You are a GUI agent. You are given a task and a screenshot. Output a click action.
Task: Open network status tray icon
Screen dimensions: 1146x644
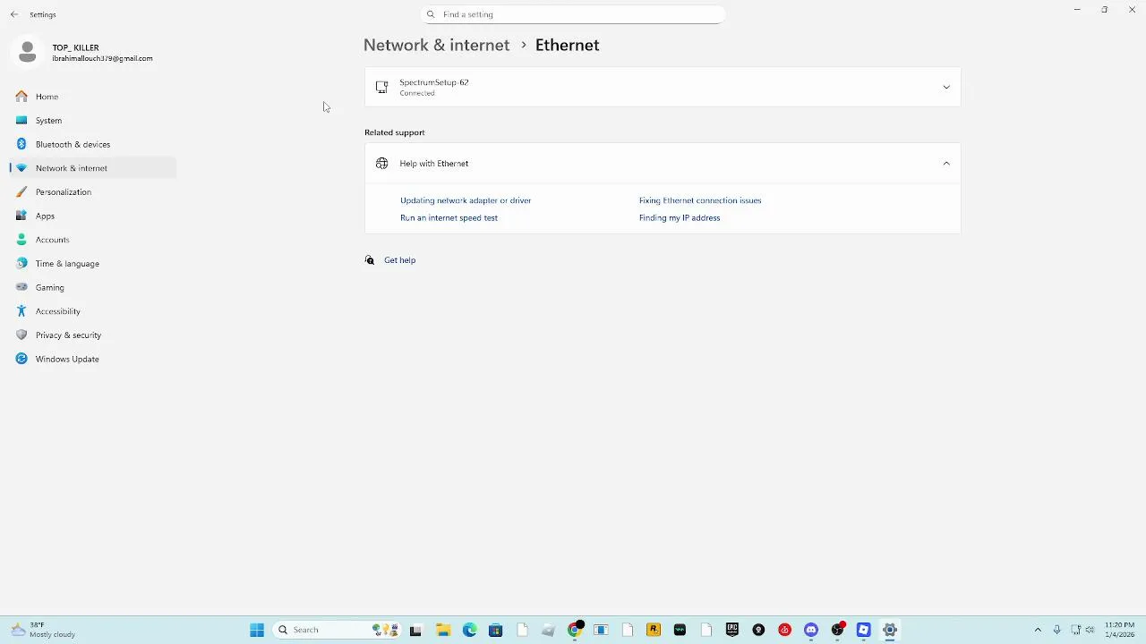pos(1076,630)
